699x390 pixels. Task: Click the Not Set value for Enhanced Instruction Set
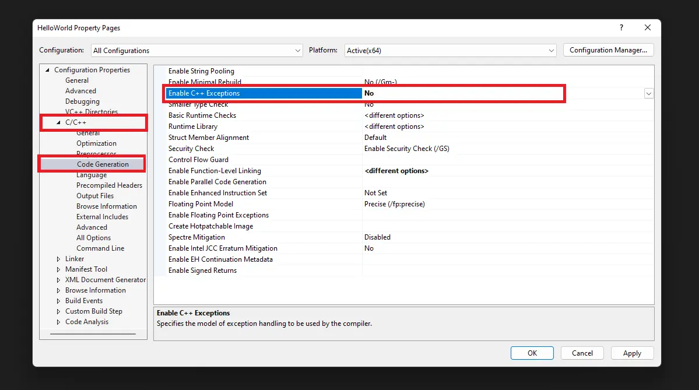click(376, 193)
